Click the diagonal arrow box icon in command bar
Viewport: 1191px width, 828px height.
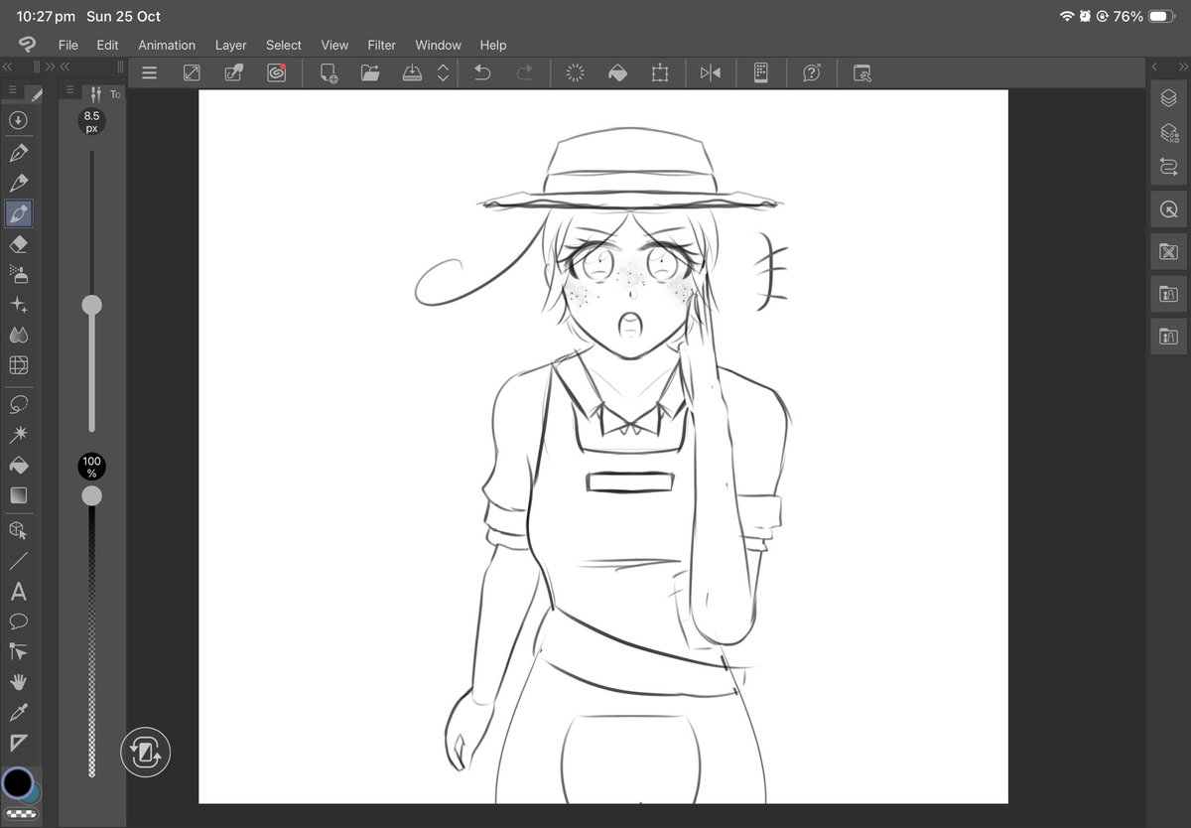coord(192,72)
